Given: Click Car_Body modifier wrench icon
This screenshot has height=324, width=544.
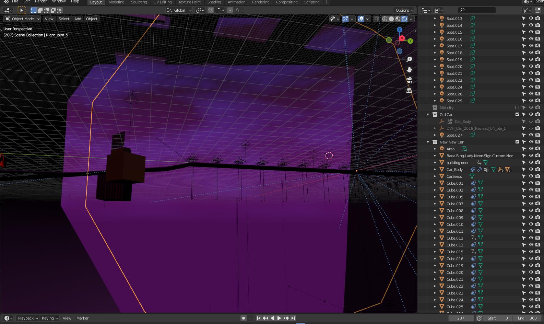Looking at the screenshot, I should [x=480, y=169].
